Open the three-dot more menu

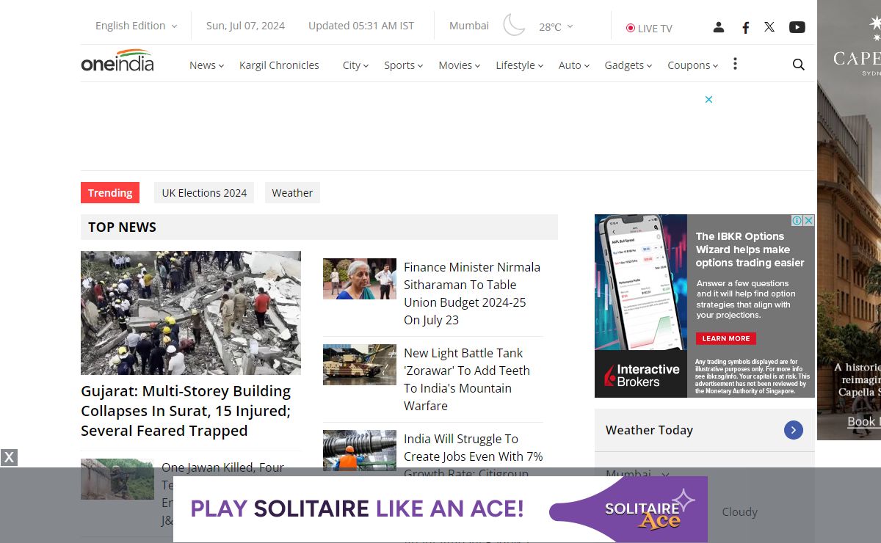[735, 64]
